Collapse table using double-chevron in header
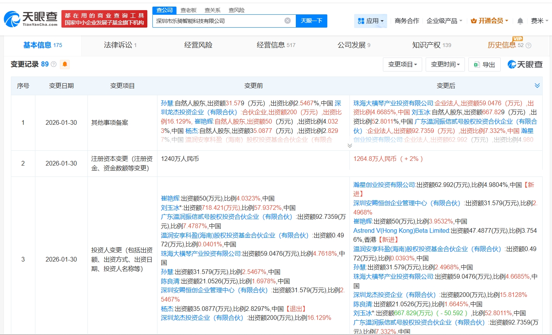Viewport: 552px width, 335px height. [537, 85]
